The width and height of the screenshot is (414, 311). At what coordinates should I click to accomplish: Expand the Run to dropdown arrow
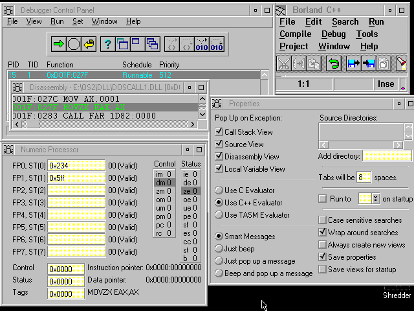coord(375,199)
